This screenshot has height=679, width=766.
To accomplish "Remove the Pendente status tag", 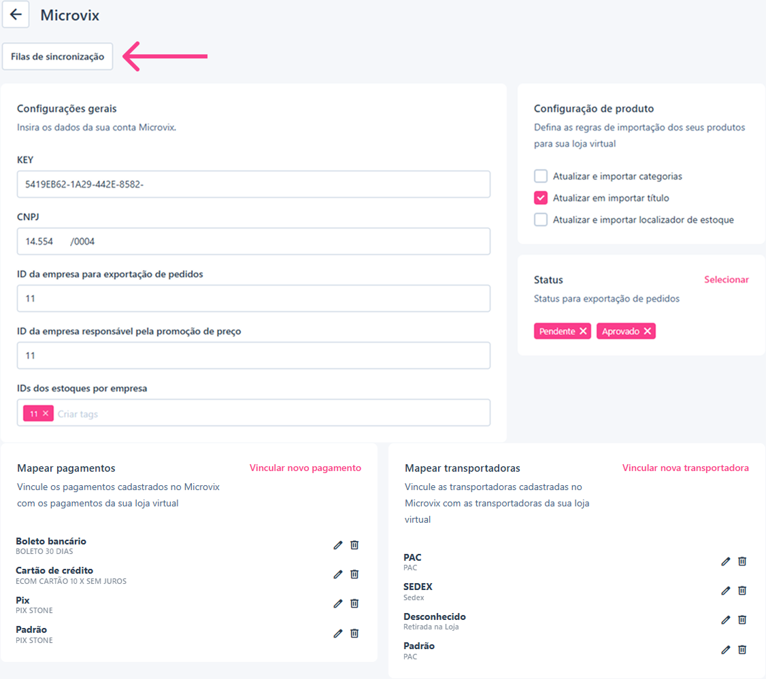I will click(x=583, y=332).
